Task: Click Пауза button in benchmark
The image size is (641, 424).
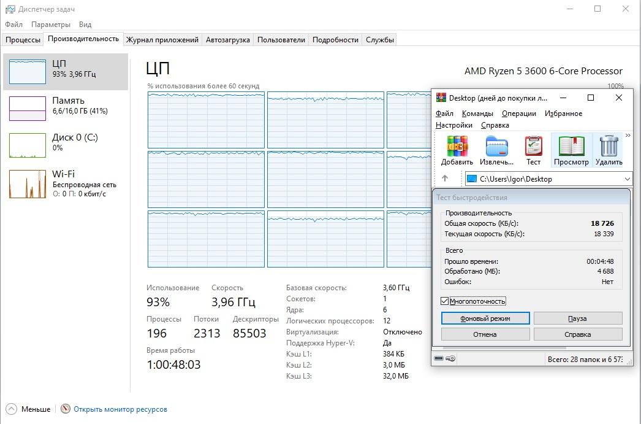Action: (x=578, y=318)
